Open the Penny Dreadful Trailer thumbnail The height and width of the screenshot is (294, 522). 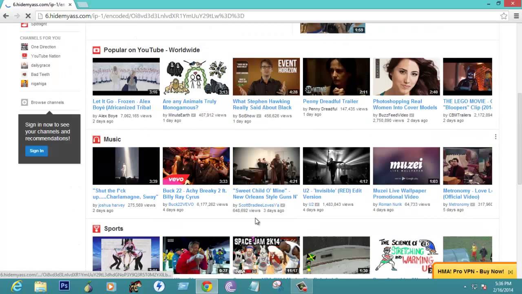point(336,77)
